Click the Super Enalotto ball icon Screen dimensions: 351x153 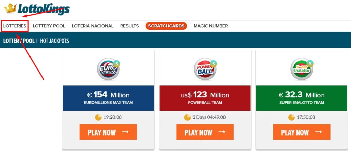click(x=301, y=69)
